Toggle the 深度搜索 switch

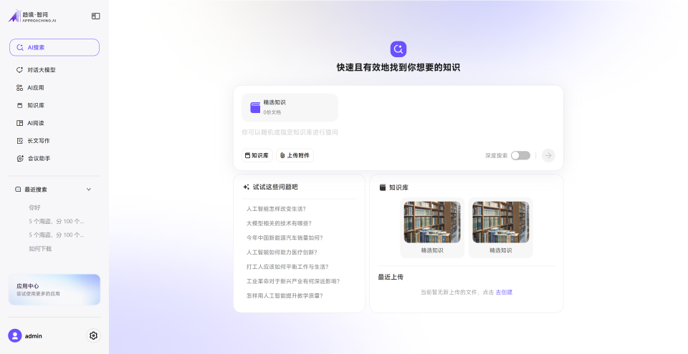(520, 155)
